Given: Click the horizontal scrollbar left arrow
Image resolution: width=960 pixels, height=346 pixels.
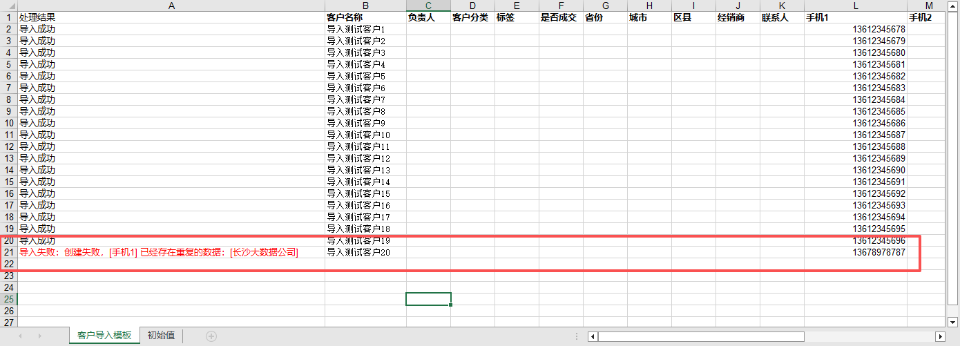Looking at the screenshot, I should pos(593,336).
